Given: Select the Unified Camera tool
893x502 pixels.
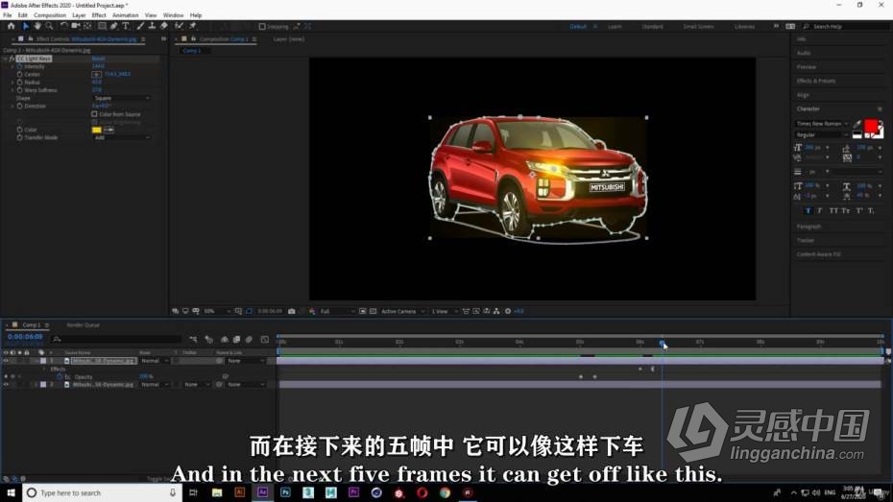Looking at the screenshot, I should tap(75, 26).
